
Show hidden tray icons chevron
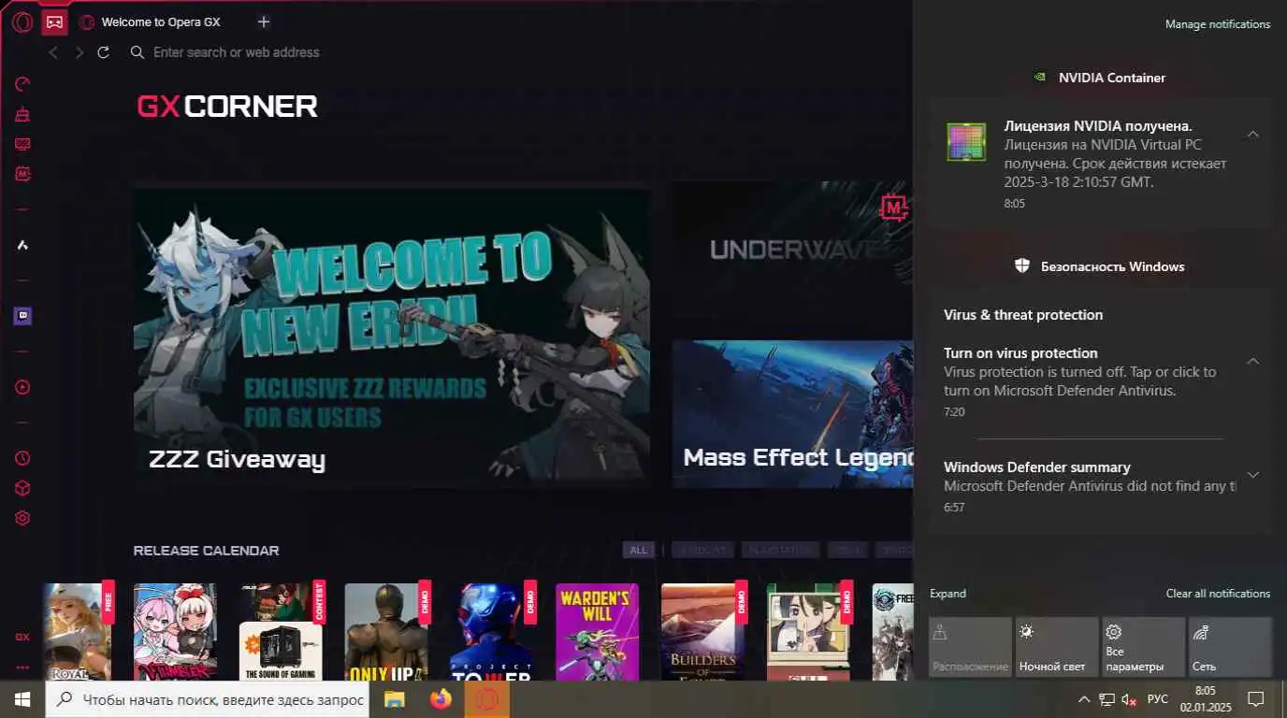[1084, 699]
